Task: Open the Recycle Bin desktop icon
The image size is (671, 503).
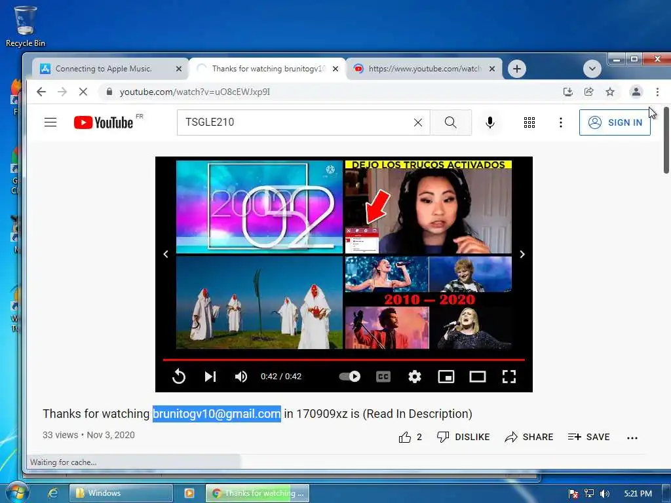Action: tap(26, 26)
